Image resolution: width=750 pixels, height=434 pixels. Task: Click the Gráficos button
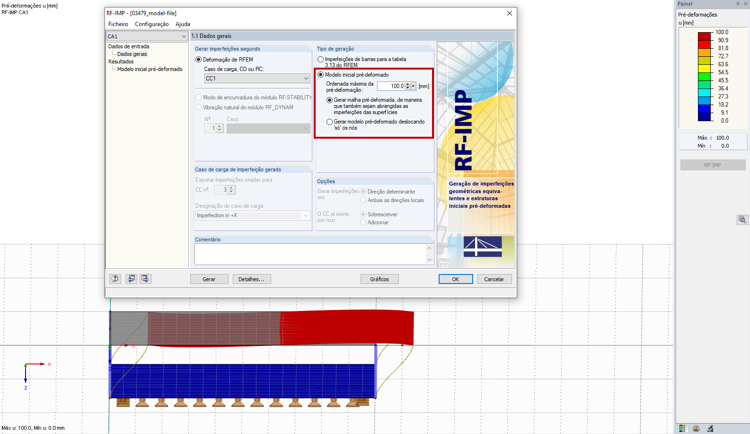[379, 279]
